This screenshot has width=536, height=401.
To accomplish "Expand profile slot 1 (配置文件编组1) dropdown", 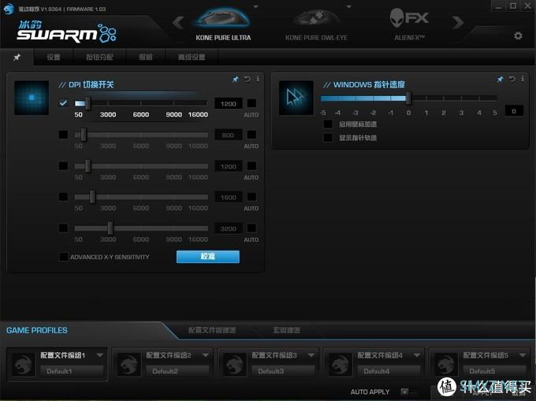I will tap(100, 355).
